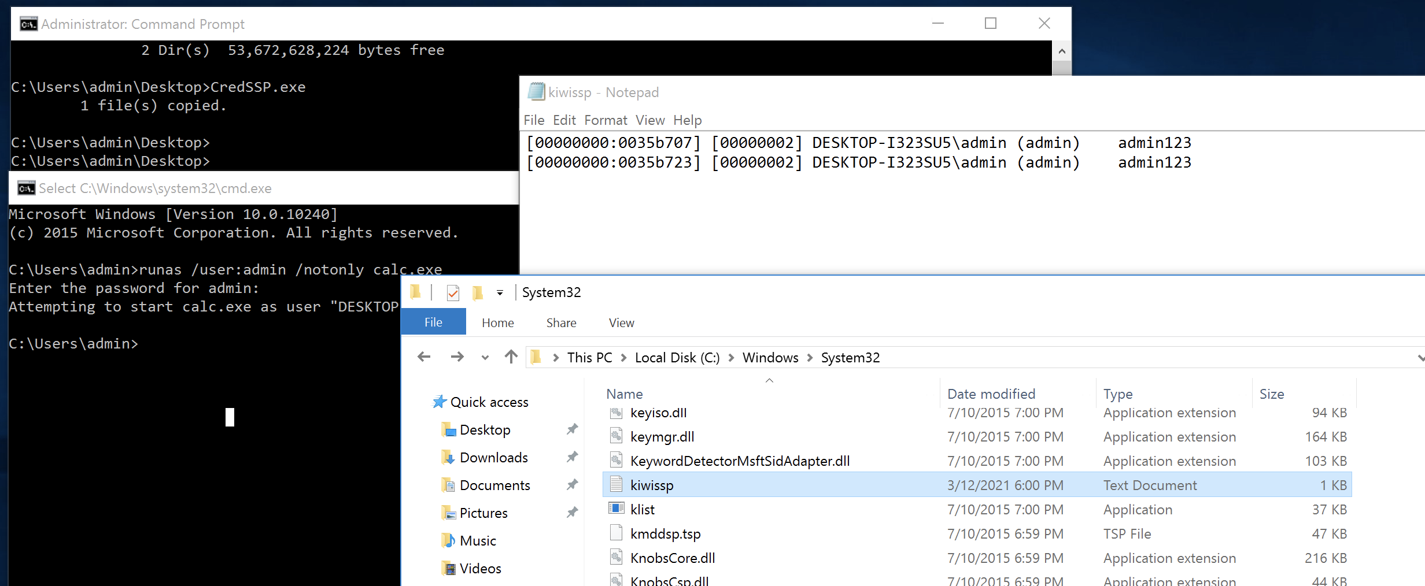
Task: Maximize the Administrator Command Prompt window
Action: tap(991, 23)
